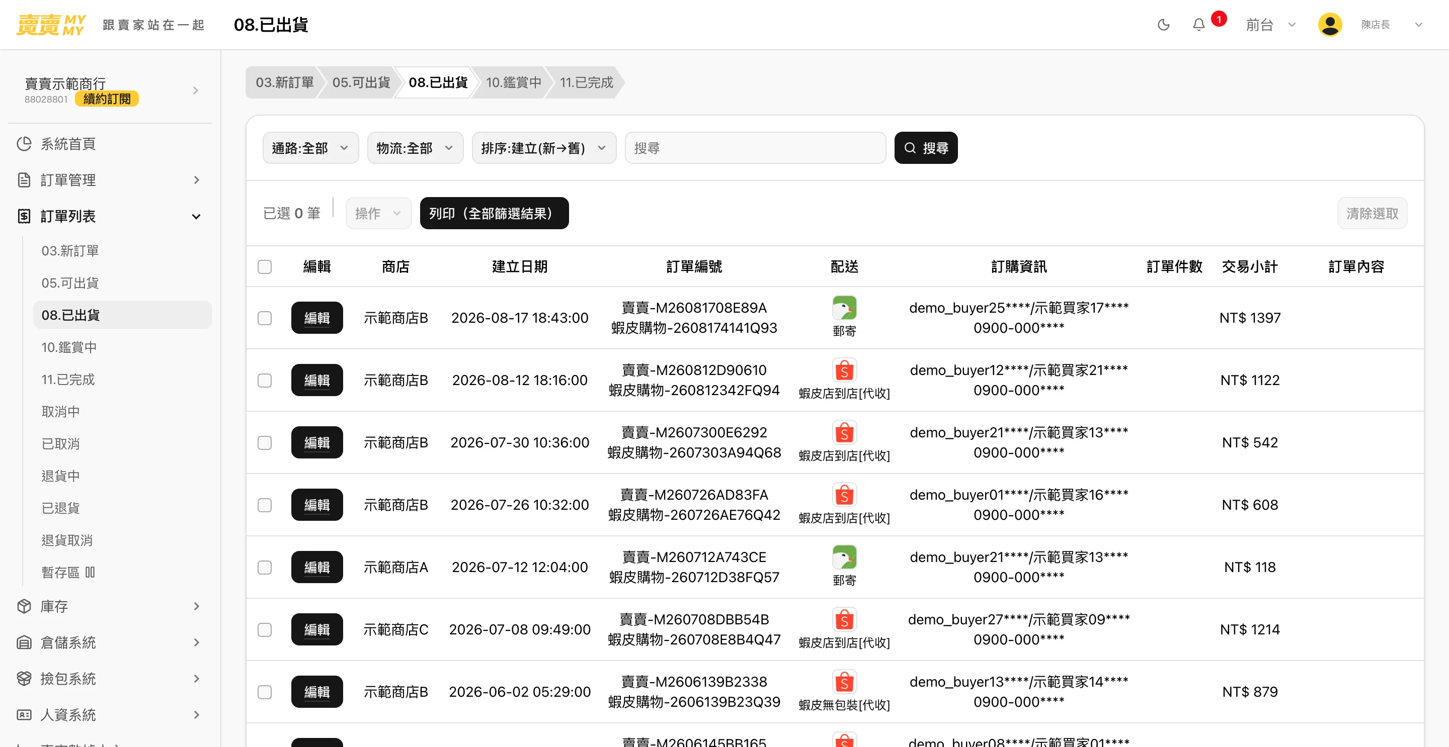Collapse 訂單列表 chevron
Image resolution: width=1449 pixels, height=747 pixels.
196,216
